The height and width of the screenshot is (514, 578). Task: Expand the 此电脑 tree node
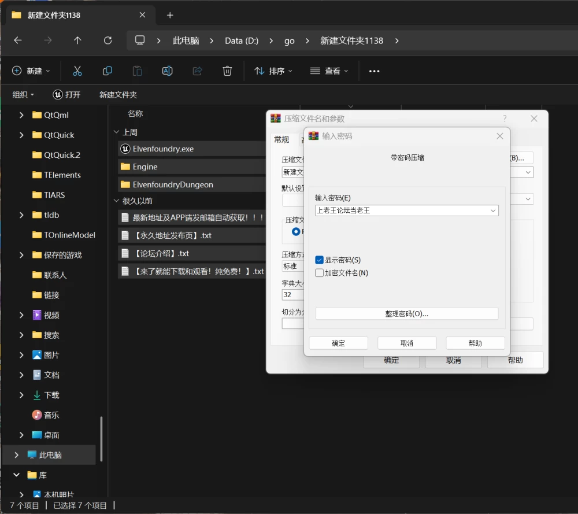[17, 455]
